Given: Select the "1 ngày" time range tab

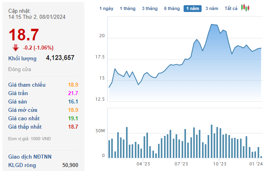Looking at the screenshot, I should [x=106, y=8].
